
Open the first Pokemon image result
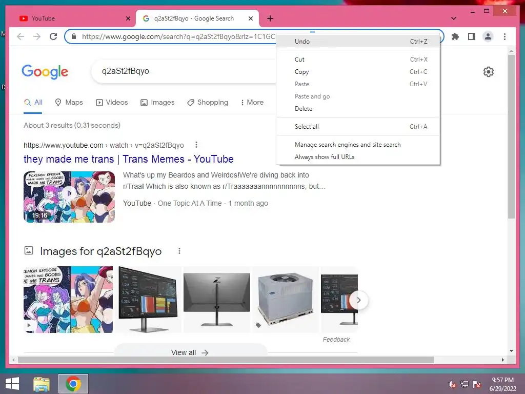click(68, 300)
